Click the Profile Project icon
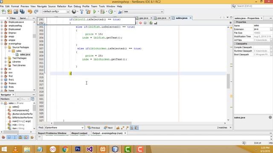Viewport: 273px width, 153px height. pyautogui.click(x=111, y=11)
